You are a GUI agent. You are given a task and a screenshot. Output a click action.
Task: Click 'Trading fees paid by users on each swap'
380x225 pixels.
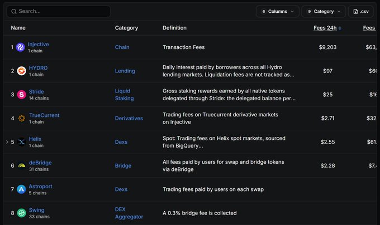(x=213, y=189)
